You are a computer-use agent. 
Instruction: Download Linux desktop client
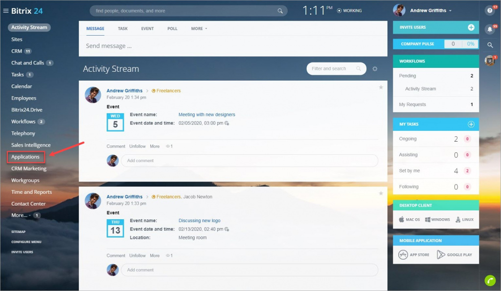[465, 219]
